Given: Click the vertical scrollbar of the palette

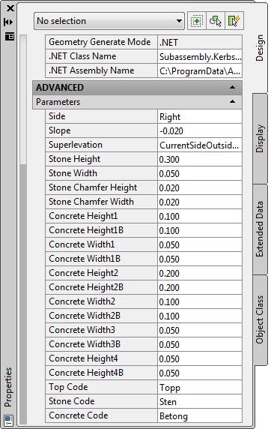Looking at the screenshot, I should [x=23, y=229].
